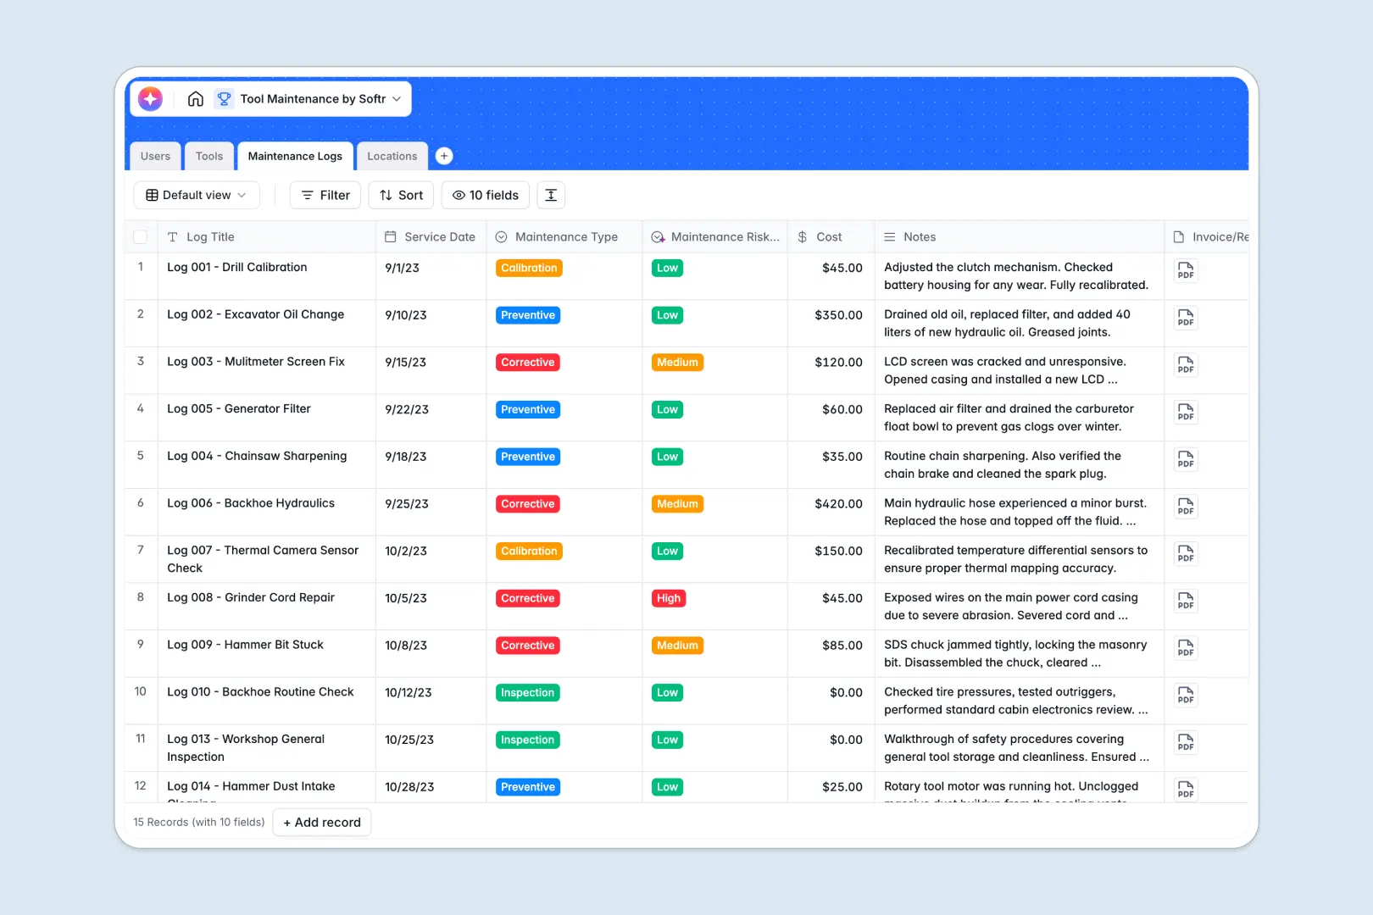Tick the select-all rows checkbox
This screenshot has height=915, width=1373.
click(141, 237)
